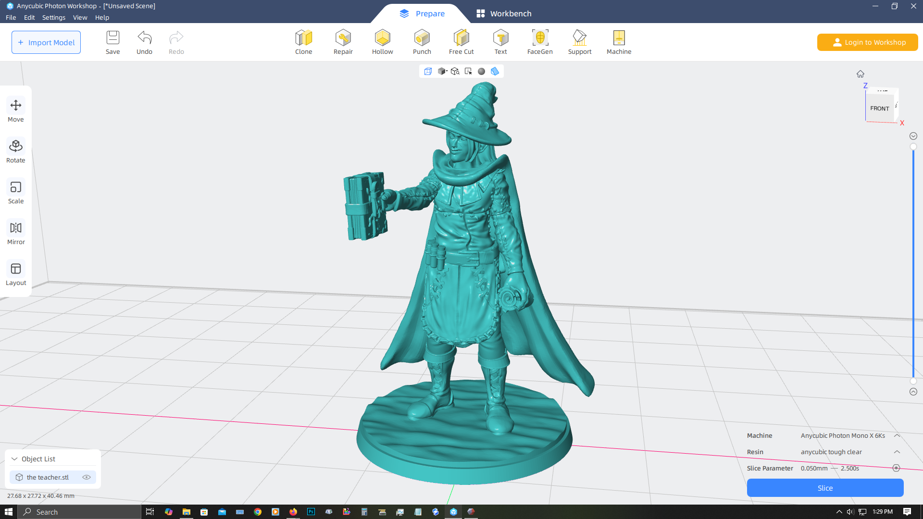Toggle the blue striped section view
This screenshot has width=923, height=519.
point(495,71)
